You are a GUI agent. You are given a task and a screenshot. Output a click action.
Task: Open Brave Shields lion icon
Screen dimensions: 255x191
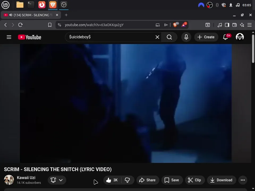pos(176,25)
